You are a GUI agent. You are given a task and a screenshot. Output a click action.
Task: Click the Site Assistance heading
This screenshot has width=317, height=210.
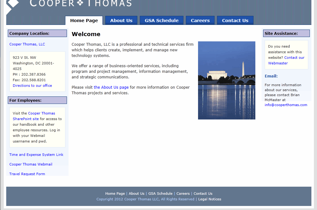click(286, 33)
